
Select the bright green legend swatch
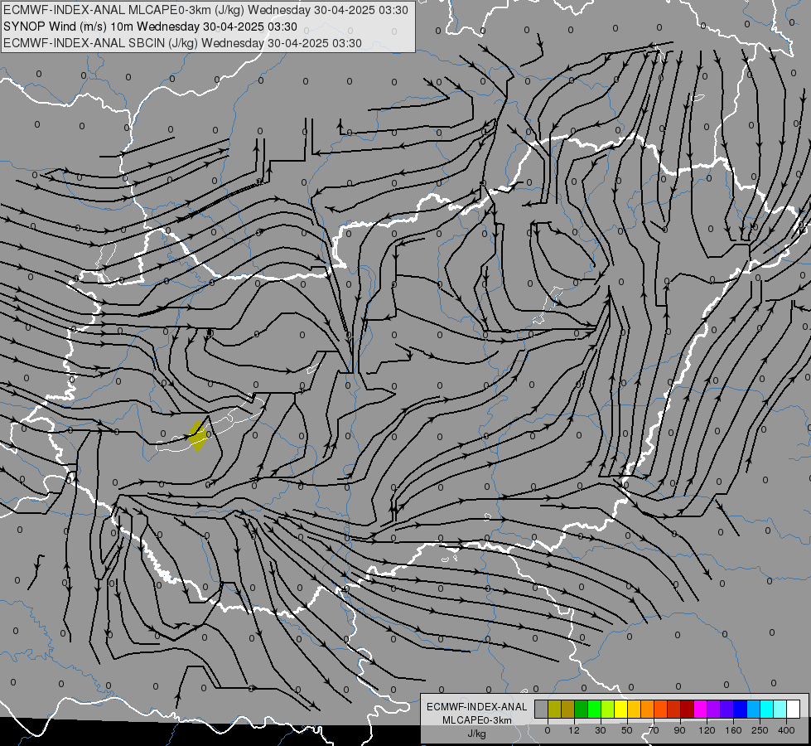click(594, 709)
